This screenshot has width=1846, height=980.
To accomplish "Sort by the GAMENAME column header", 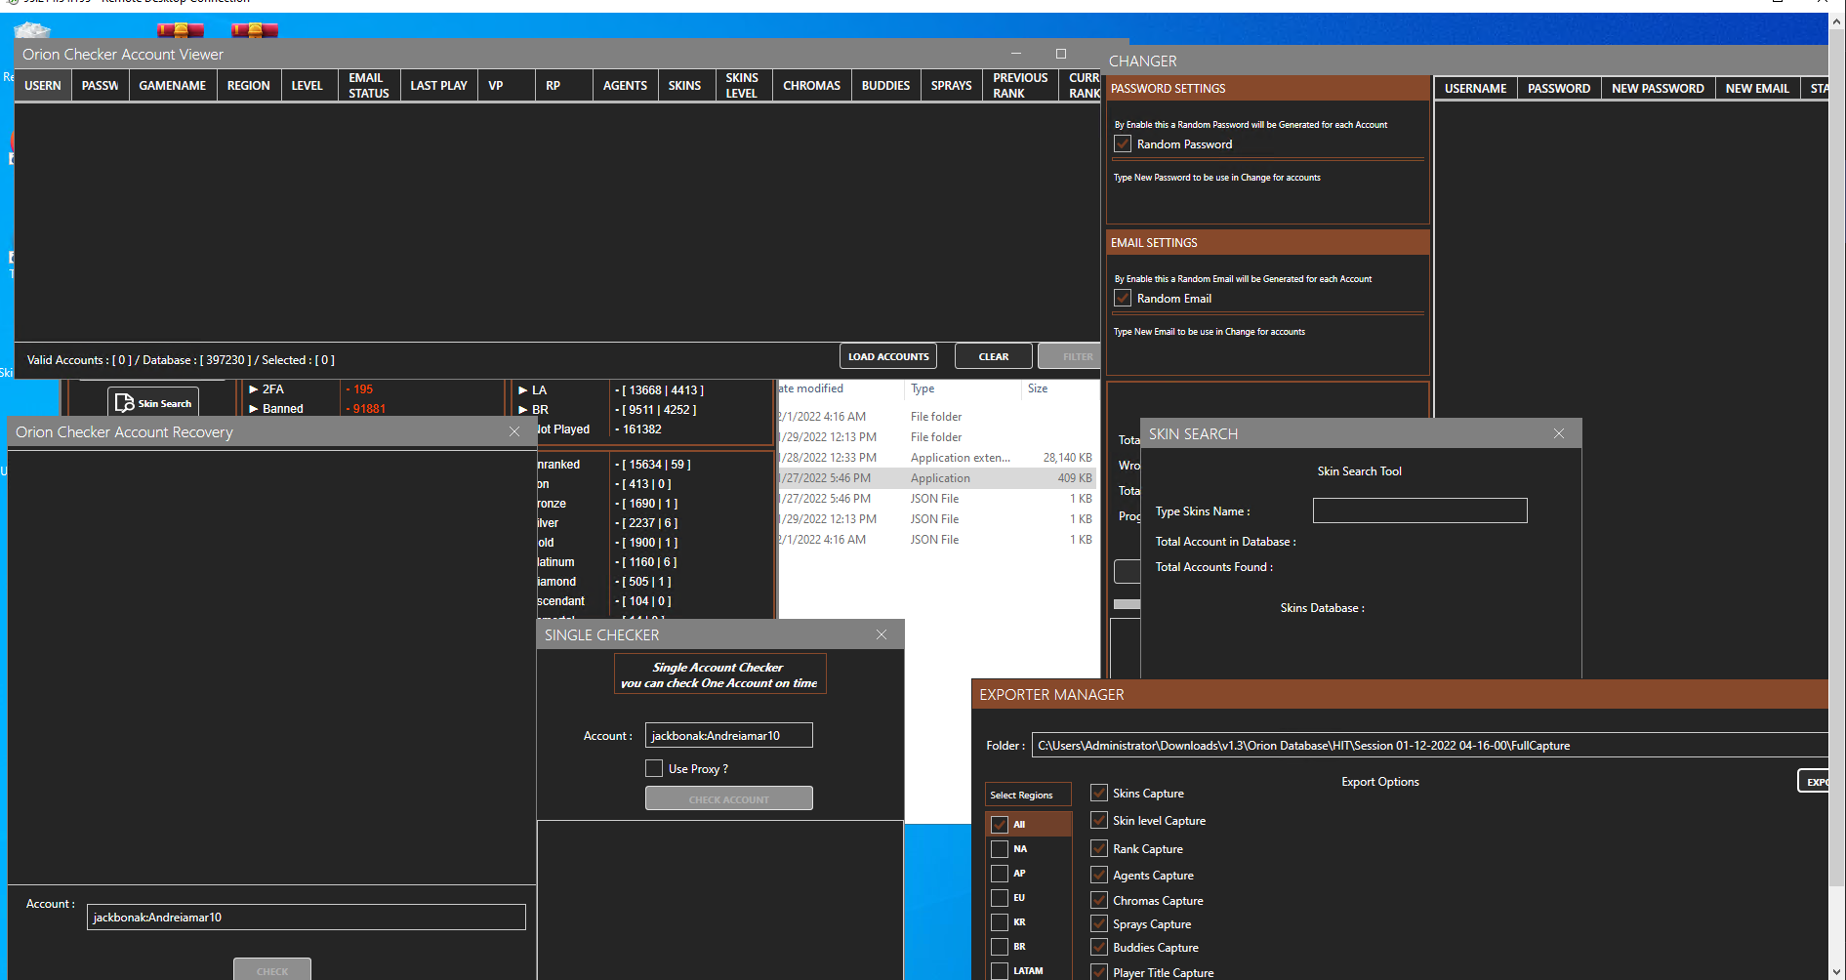I will 172,85.
